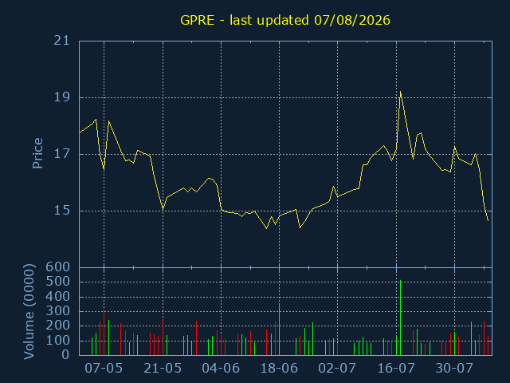The width and height of the screenshot is (510, 383).
Task: Click the 18-06 date axis label
Action: pyautogui.click(x=279, y=369)
